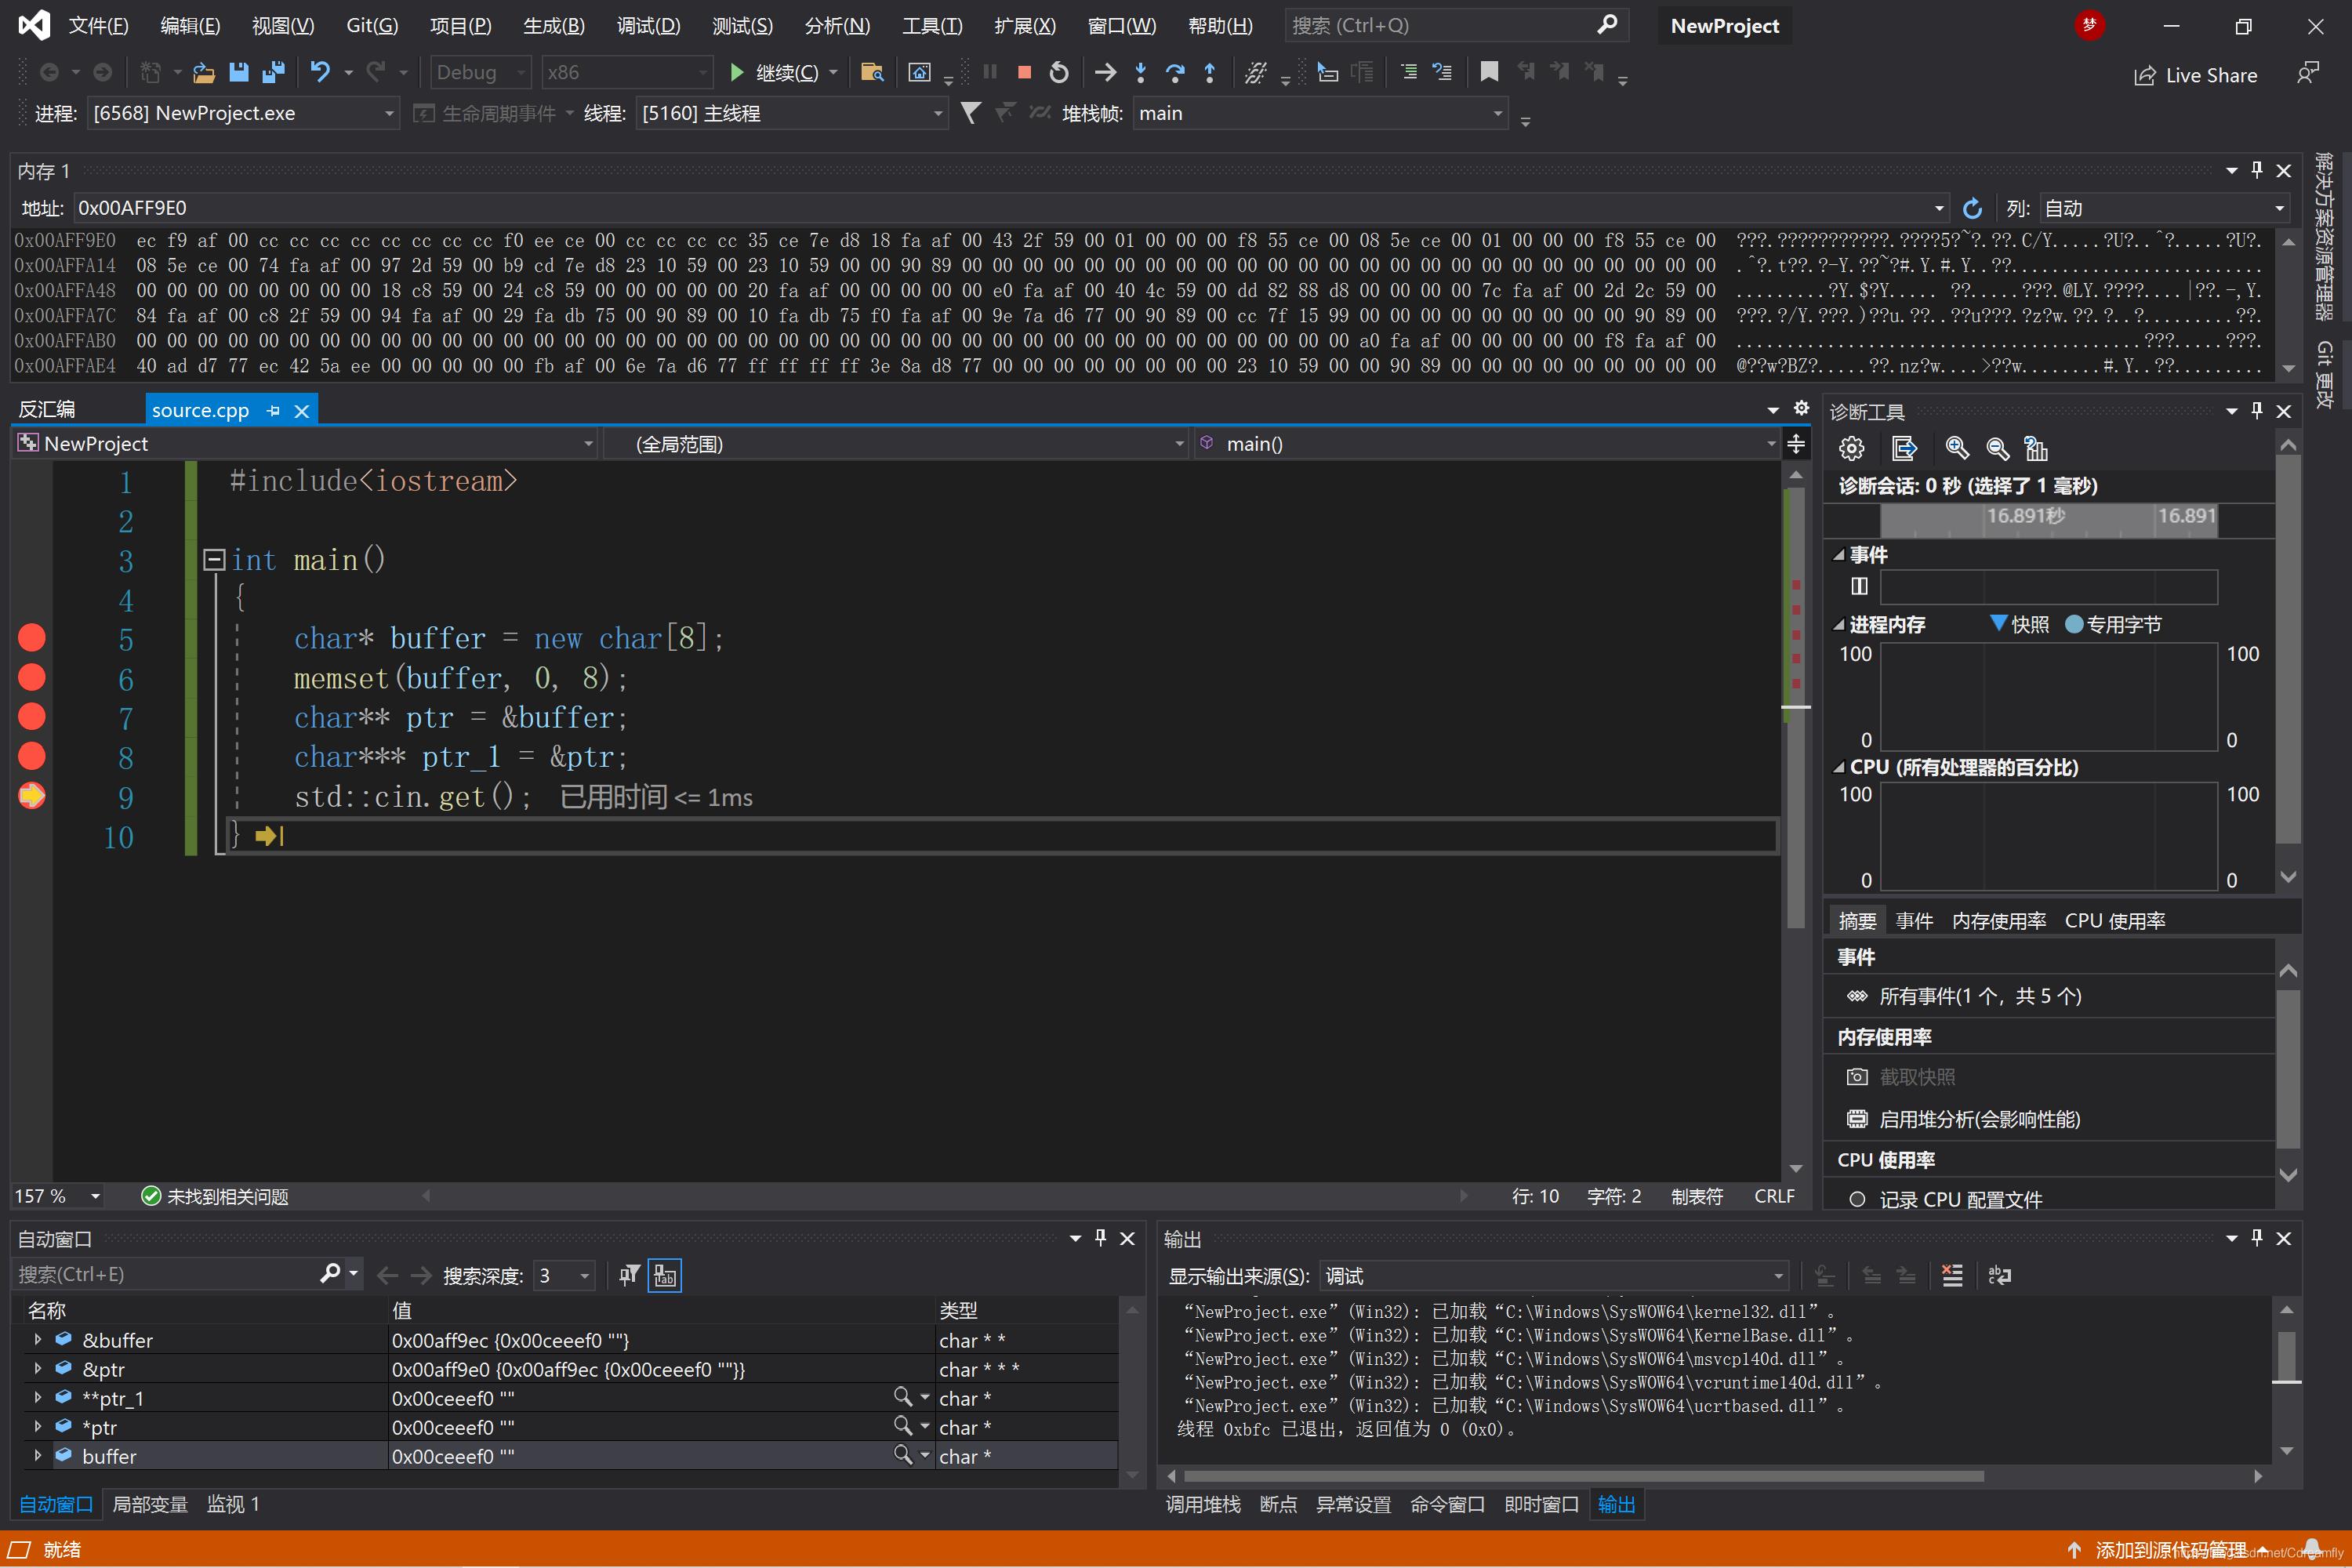Click the Step Out icon
Screen dimensions: 2352x1568
(x=1209, y=72)
